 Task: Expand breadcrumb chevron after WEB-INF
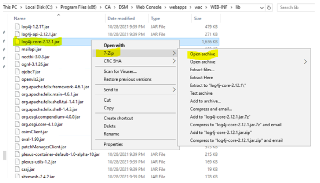[231, 8]
